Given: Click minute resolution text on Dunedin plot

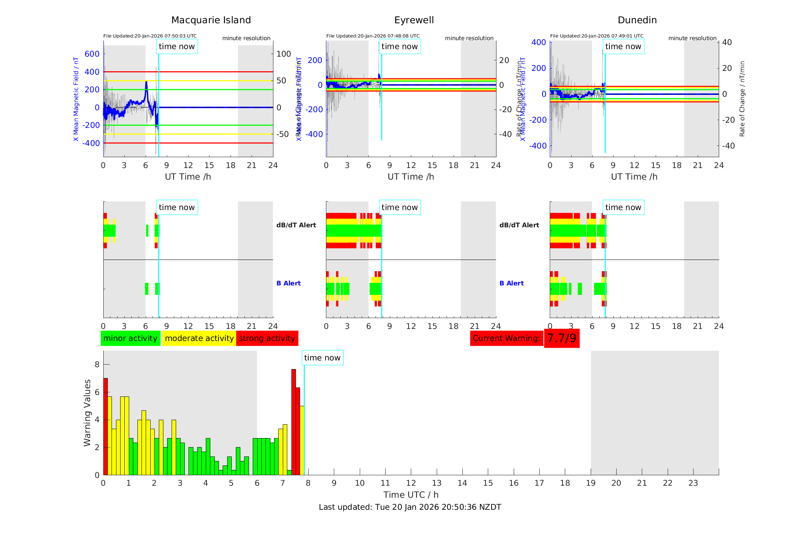Looking at the screenshot, I should point(692,38).
